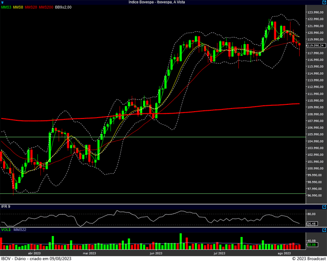The image size is (327, 261).
Task: Click the MMS200 indicator label
Action: click(46, 8)
